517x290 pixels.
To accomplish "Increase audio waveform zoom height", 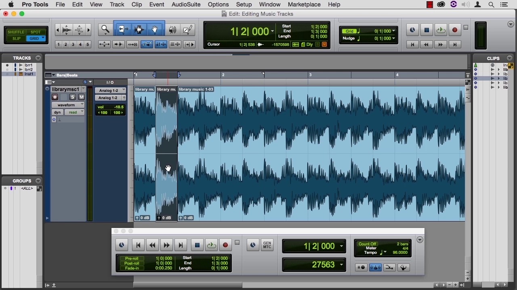I will click(x=67, y=29).
